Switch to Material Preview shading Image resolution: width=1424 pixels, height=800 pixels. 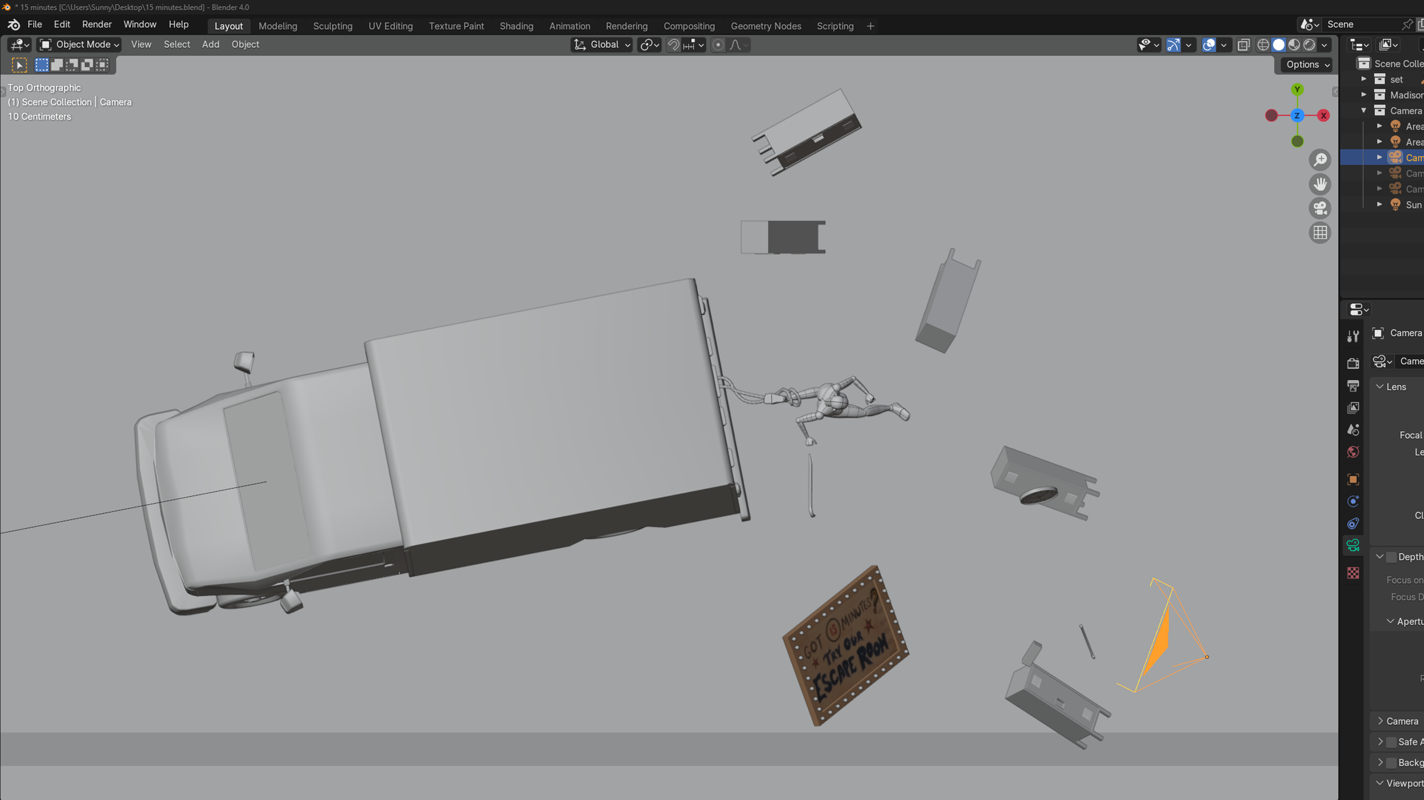(x=1294, y=45)
